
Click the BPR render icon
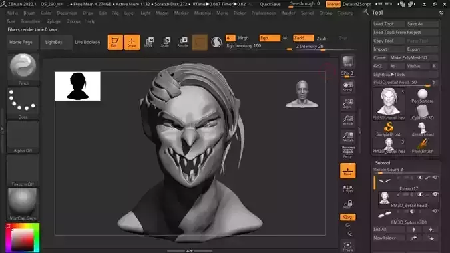point(348,61)
